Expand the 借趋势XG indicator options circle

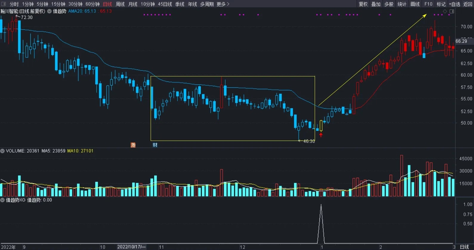tap(2, 200)
